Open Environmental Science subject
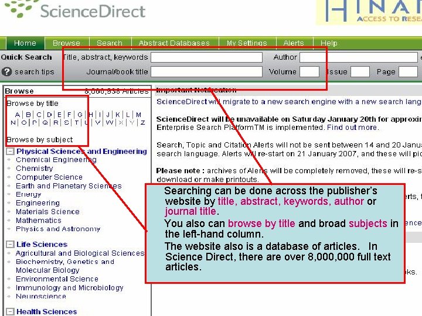Viewport: 422px width, 316px height. pos(57,279)
